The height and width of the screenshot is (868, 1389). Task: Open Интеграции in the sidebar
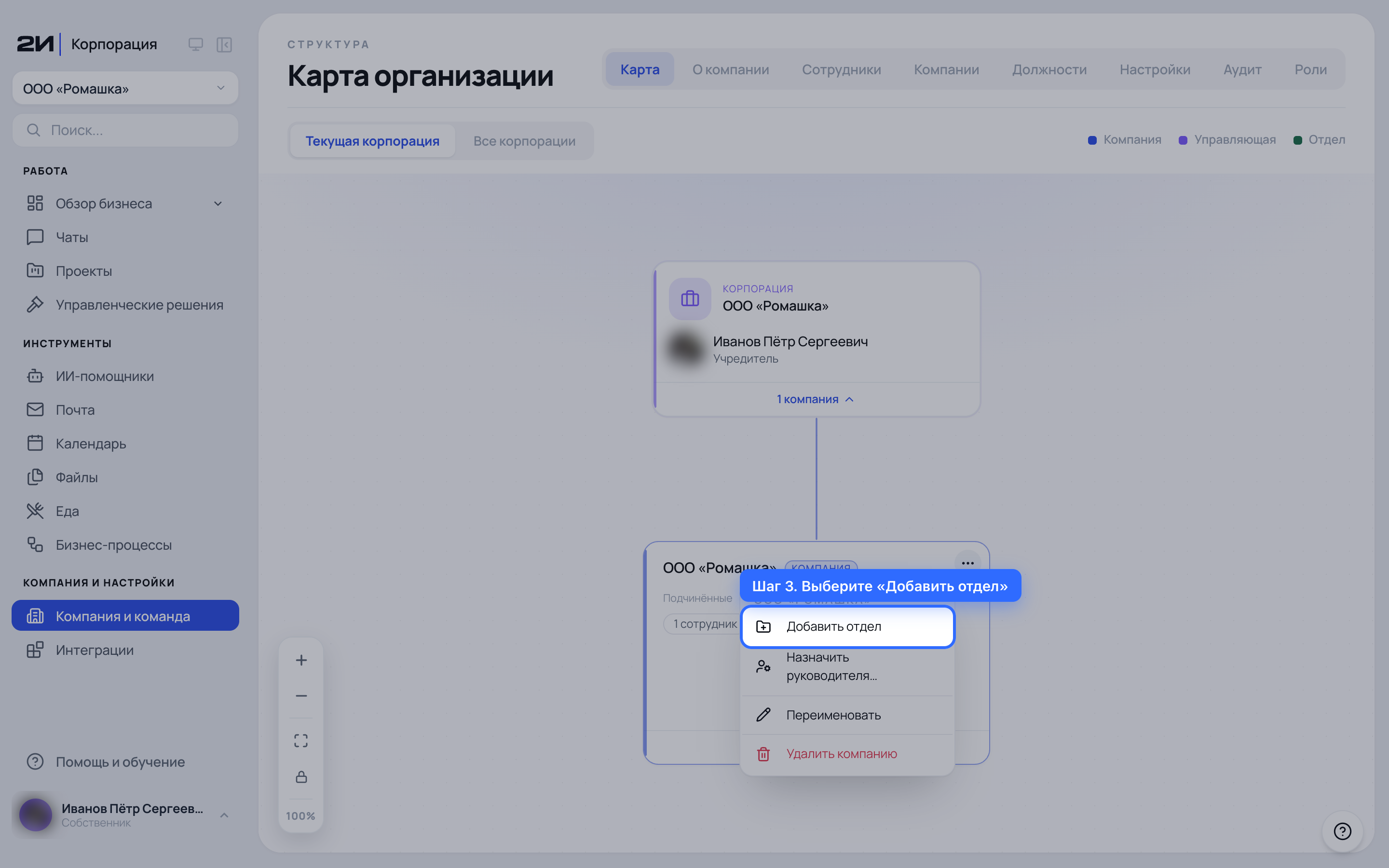[125, 650]
